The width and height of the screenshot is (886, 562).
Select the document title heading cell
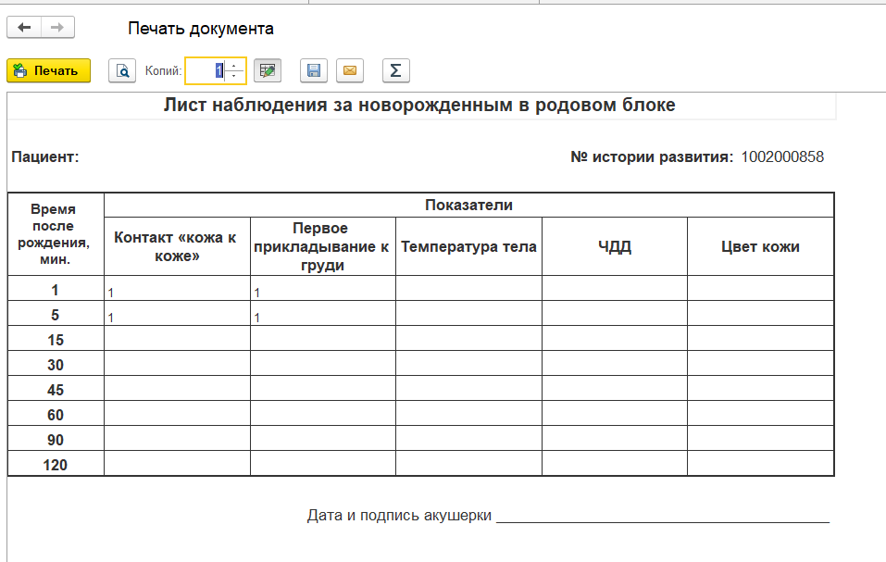pos(419,106)
